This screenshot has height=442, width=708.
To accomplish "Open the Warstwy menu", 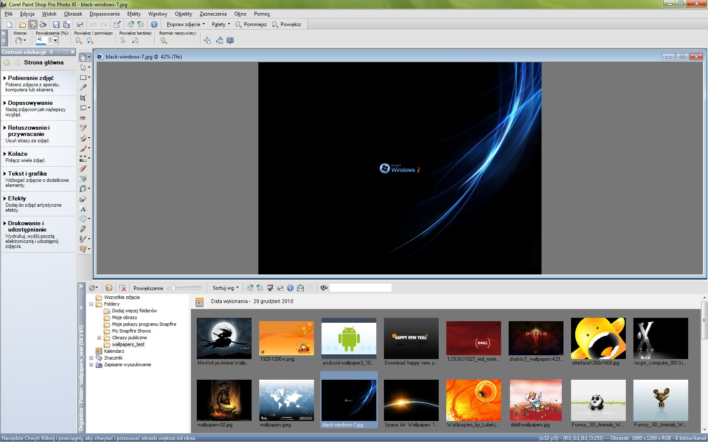I will (158, 14).
